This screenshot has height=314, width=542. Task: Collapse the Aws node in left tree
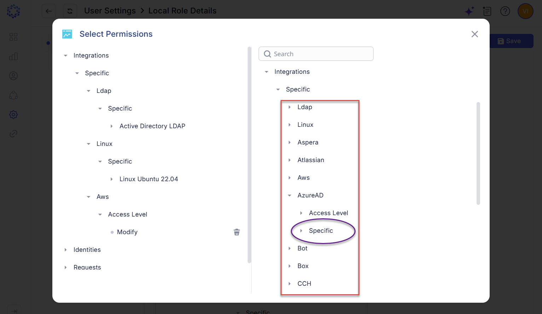88,197
